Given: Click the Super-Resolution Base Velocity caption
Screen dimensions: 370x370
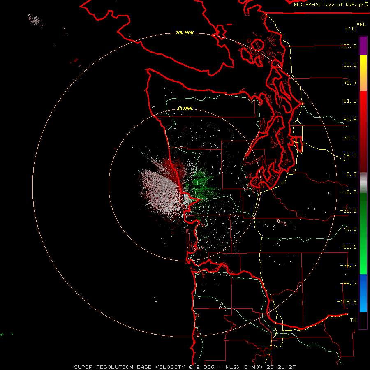Looking at the screenshot, I should click(185, 367).
